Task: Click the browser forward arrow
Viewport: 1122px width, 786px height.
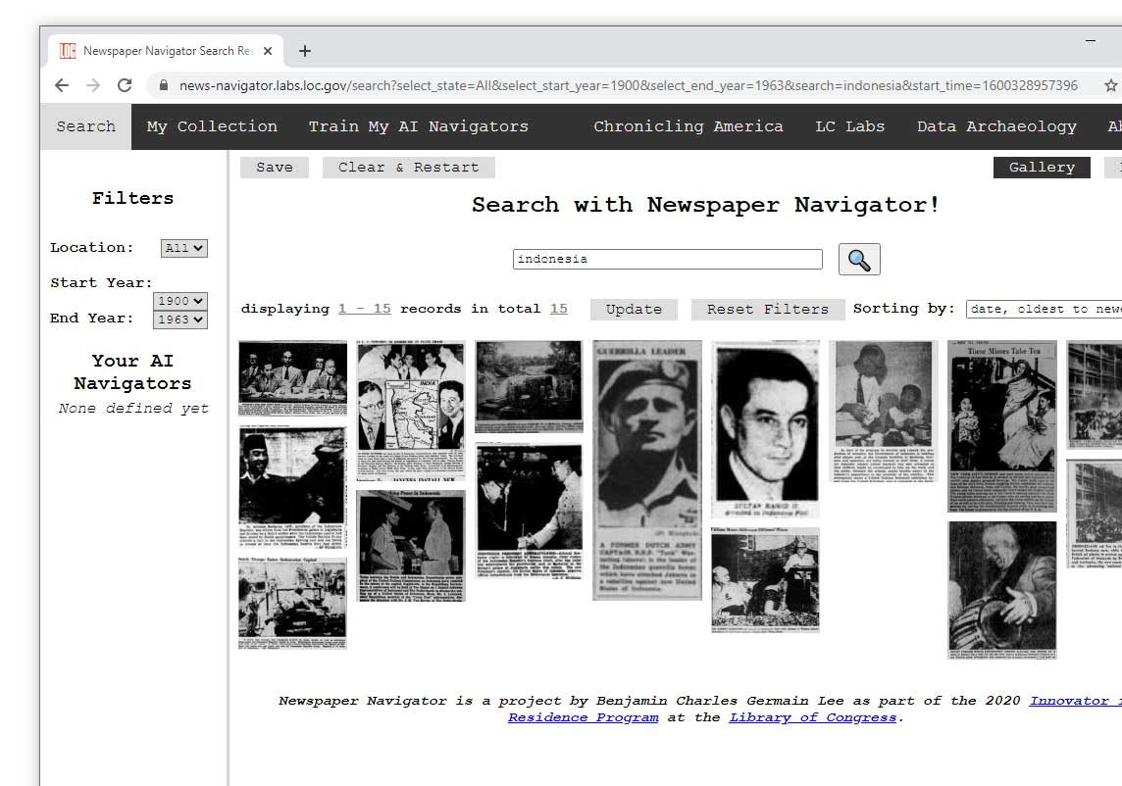Action: [93, 86]
